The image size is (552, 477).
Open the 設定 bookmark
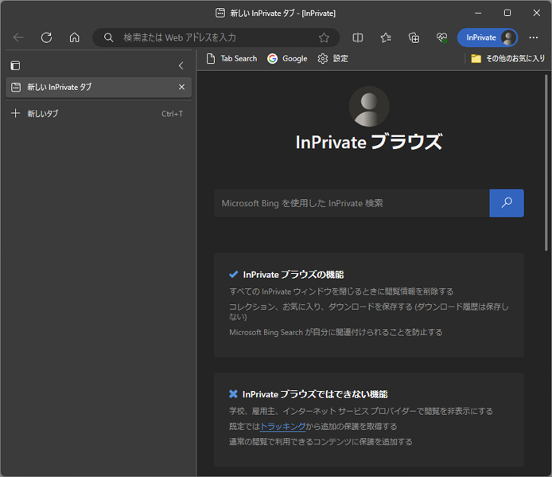click(x=332, y=58)
